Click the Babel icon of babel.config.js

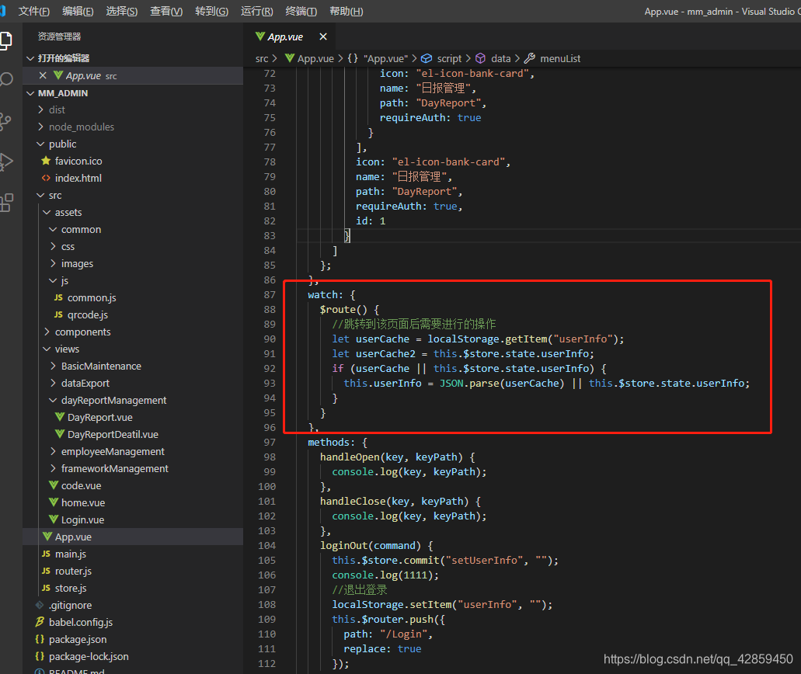click(x=40, y=622)
